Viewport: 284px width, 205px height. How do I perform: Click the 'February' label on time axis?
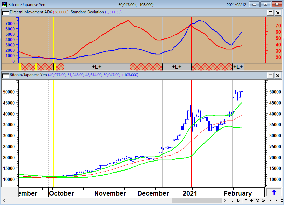[238, 193]
